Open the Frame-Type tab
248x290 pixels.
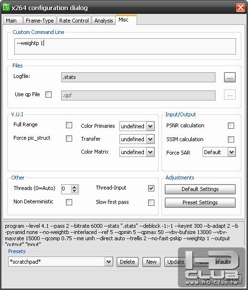click(40, 21)
